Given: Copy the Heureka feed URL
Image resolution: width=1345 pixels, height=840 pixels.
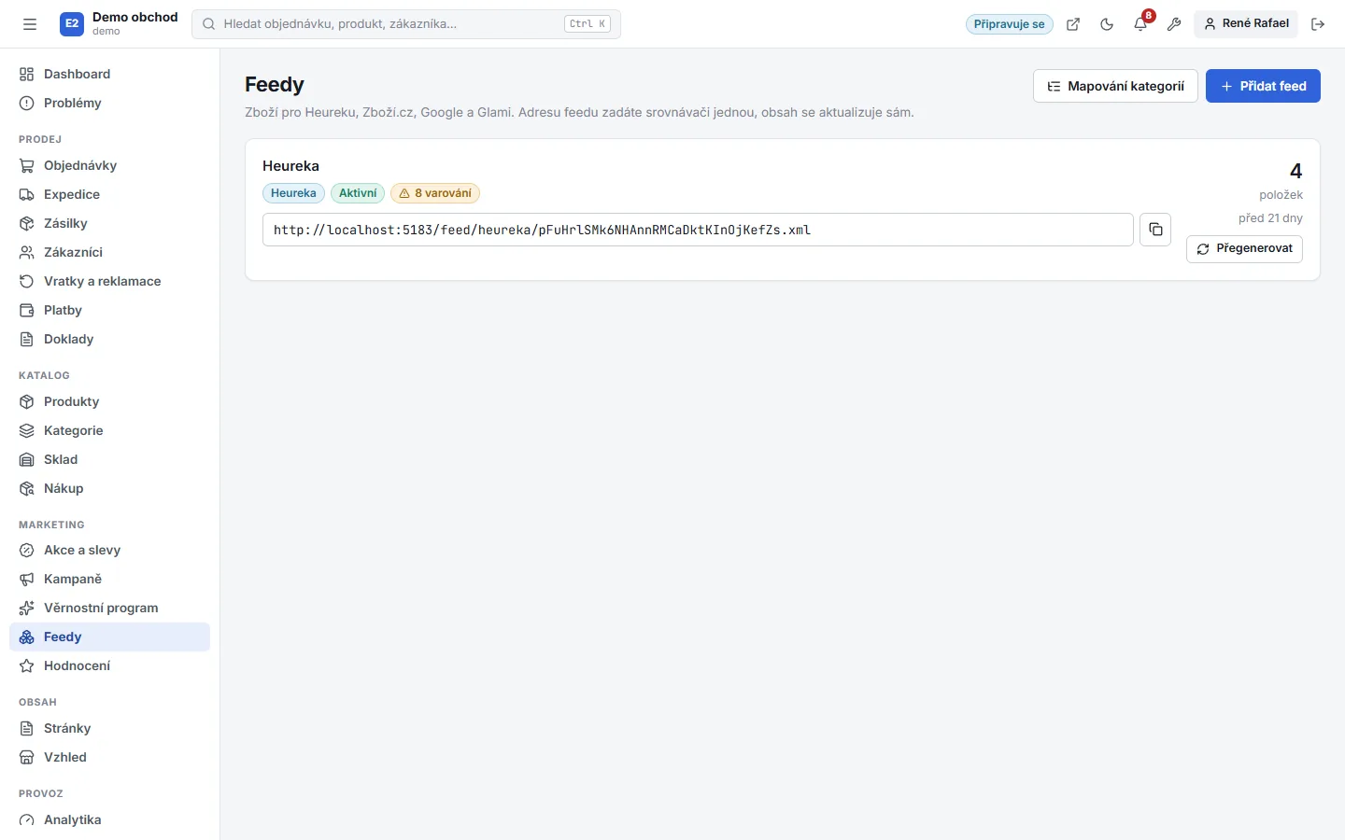Looking at the screenshot, I should (1155, 230).
